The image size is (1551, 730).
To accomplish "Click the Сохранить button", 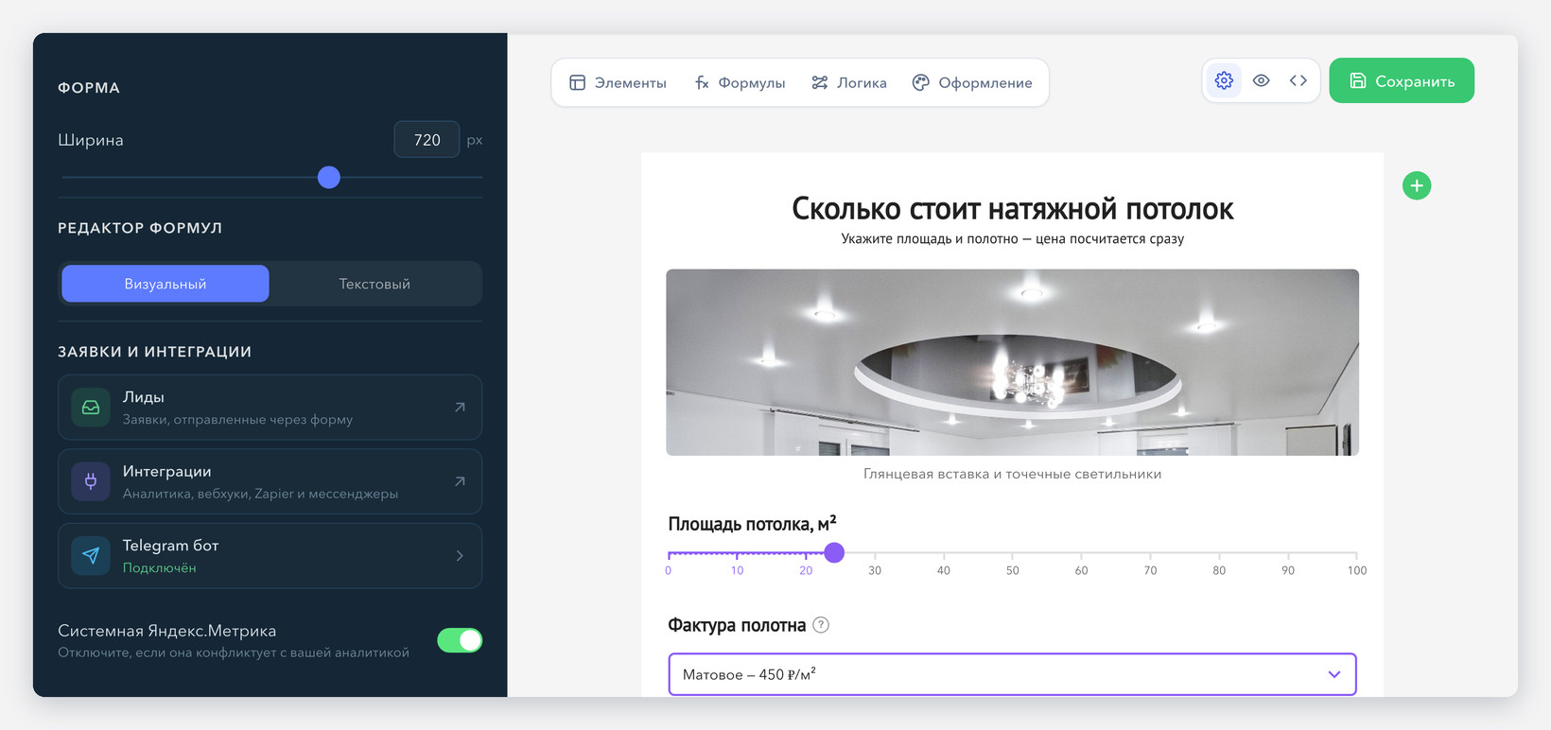I will coord(1402,81).
